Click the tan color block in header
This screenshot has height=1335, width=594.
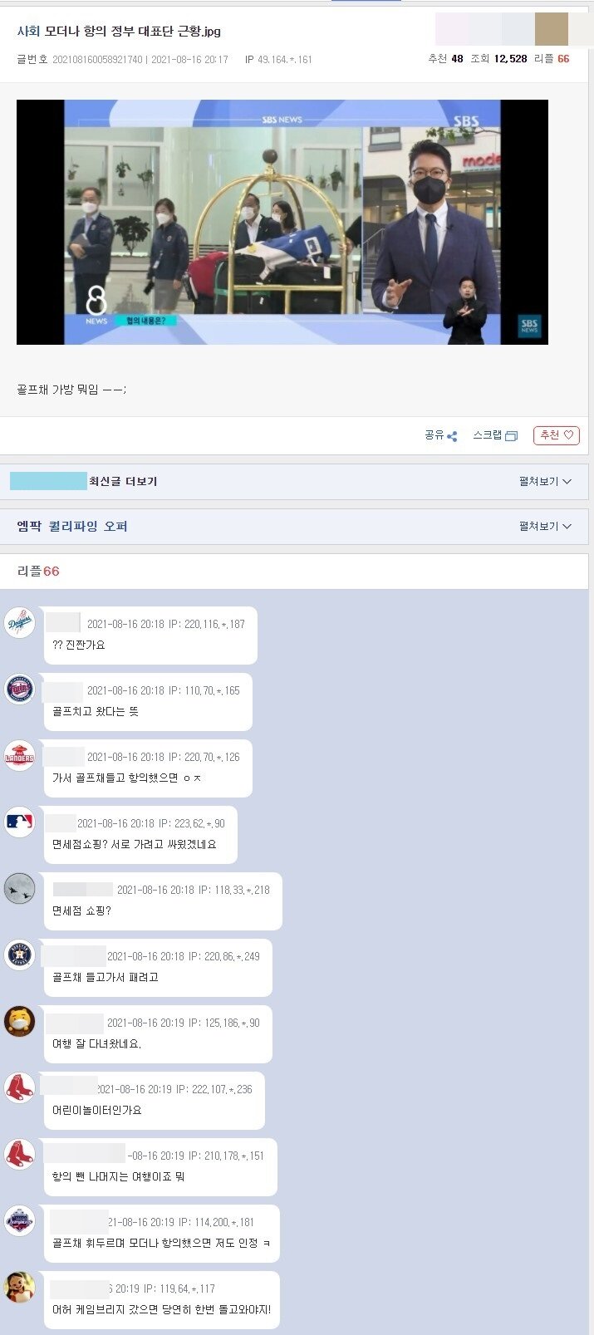pyautogui.click(x=552, y=29)
